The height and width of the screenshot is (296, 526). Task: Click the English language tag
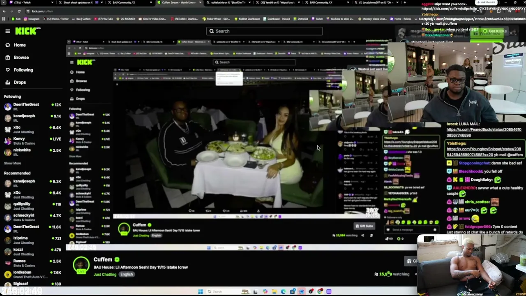(127, 274)
